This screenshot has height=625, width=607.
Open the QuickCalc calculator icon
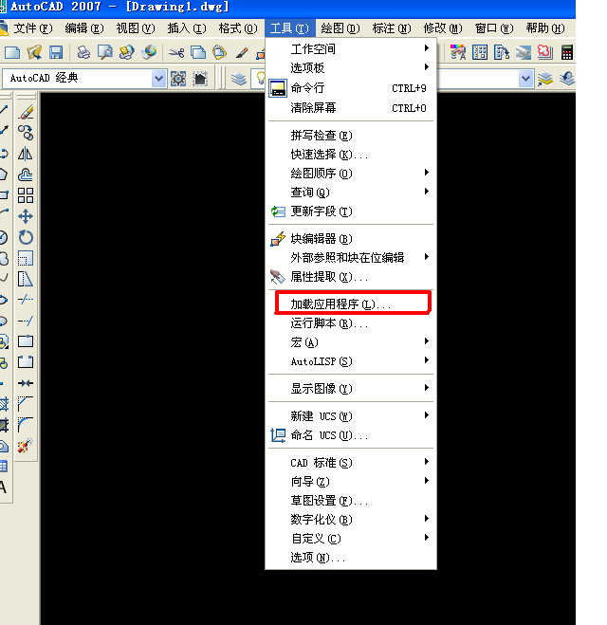567,52
